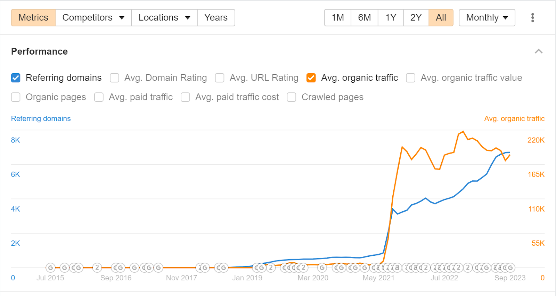Click the '2' marker right of Jan 2019
This screenshot has height=296, width=556.
271,268
